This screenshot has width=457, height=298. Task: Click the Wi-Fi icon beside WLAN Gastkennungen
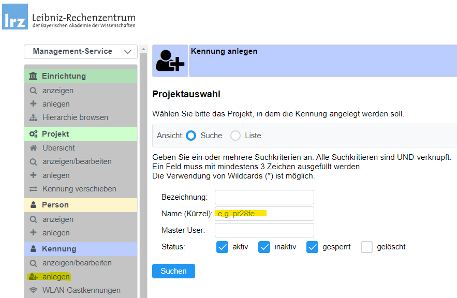point(34,290)
